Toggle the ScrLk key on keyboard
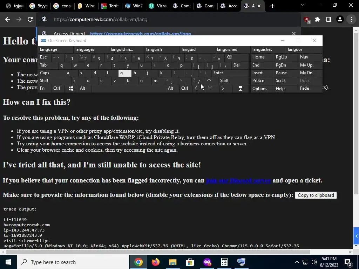The image size is (359, 269). (x=285, y=81)
